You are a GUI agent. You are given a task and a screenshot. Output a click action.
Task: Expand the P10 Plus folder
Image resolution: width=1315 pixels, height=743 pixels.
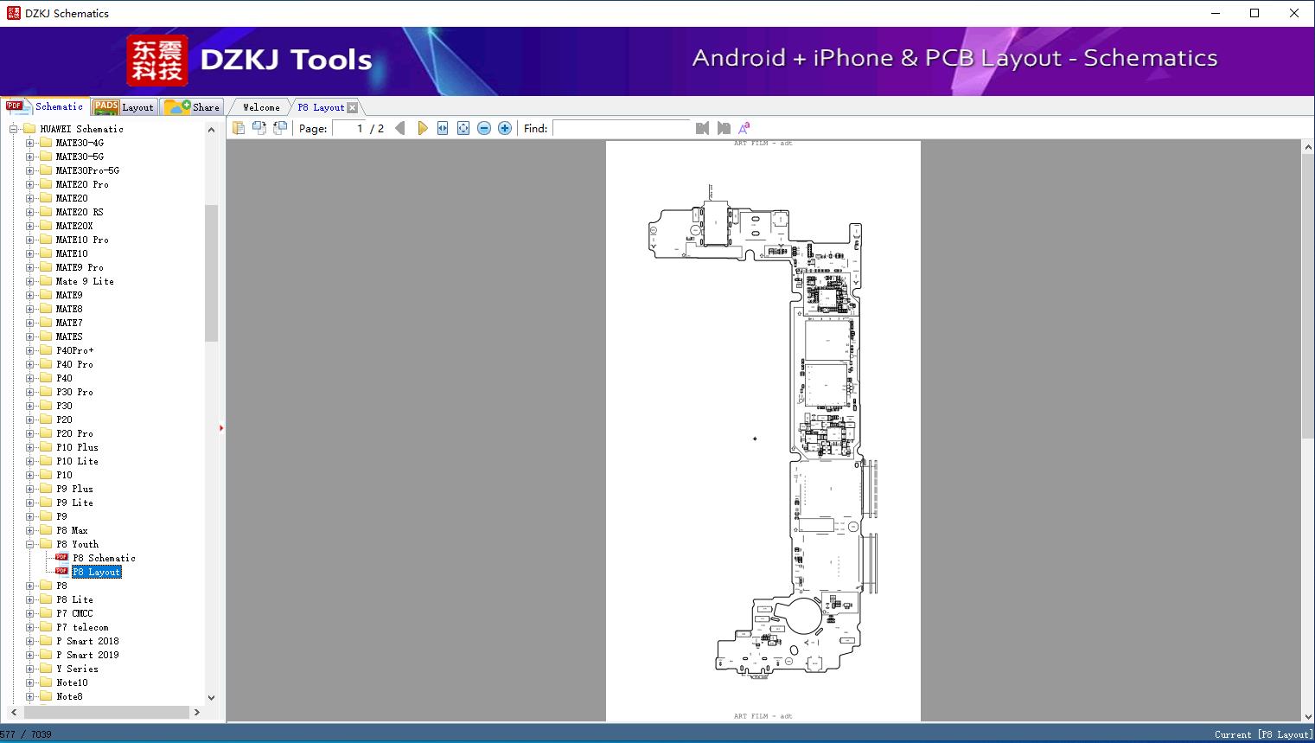click(x=29, y=447)
